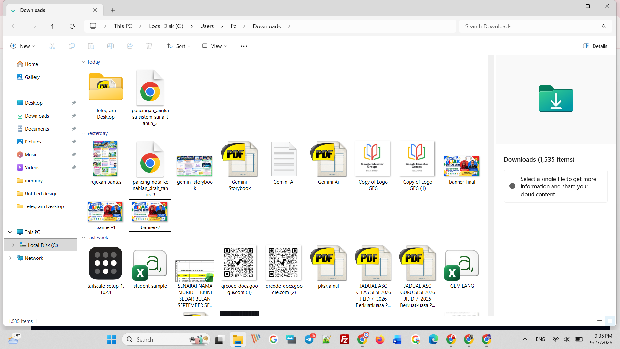This screenshot has width=620, height=349.
Task: Open Microsoft Word from the taskbar
Action: [398, 339]
